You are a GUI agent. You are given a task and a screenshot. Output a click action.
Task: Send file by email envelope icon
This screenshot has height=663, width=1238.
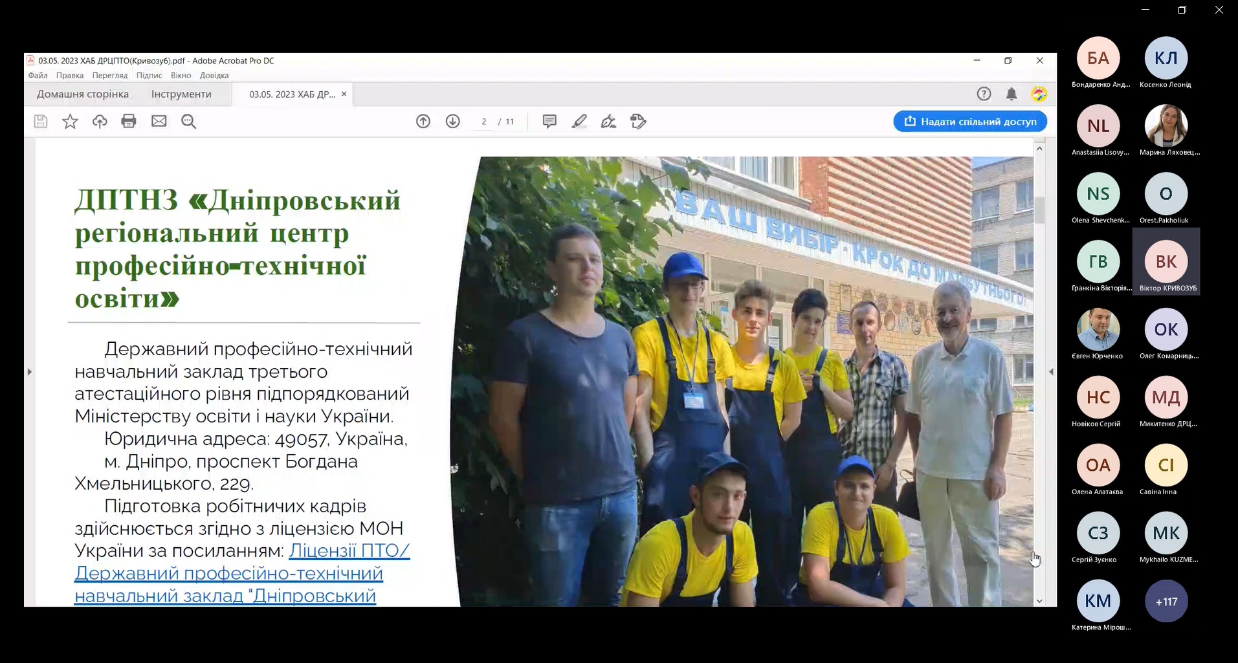[159, 121]
